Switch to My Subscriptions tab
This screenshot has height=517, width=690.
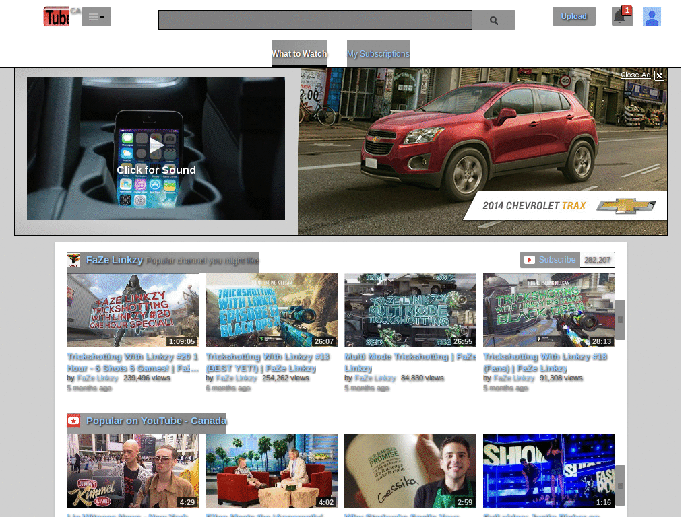click(x=378, y=54)
